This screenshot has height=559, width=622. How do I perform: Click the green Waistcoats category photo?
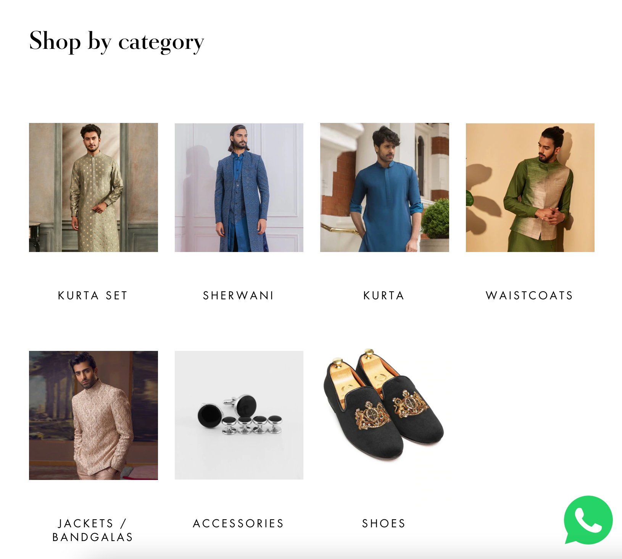point(530,187)
